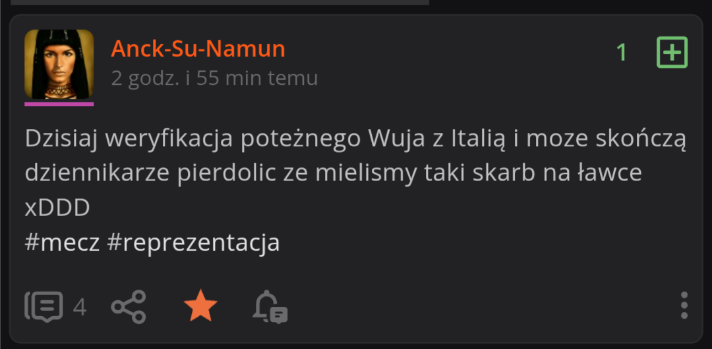Click the "xDDD" line in the post
The width and height of the screenshot is (712, 349).
57,208
